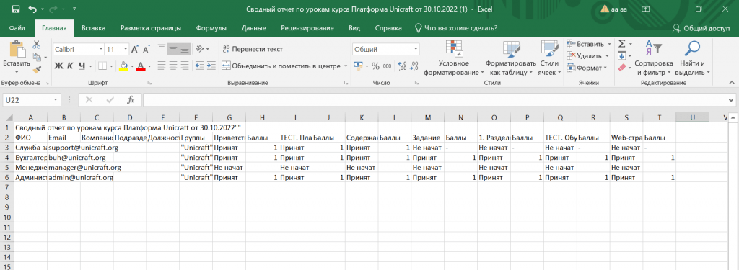This screenshot has height=270, width=739.
Task: Decrease cell indent
Action: pos(199,66)
